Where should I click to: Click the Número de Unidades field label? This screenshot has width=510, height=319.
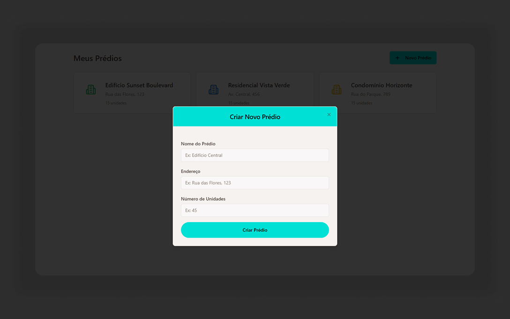(203, 199)
